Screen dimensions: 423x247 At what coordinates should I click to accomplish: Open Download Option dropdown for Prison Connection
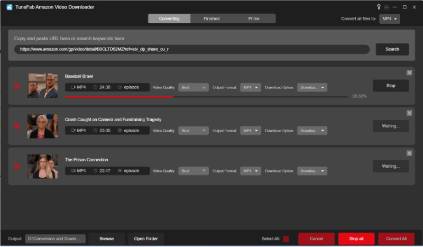pos(312,171)
